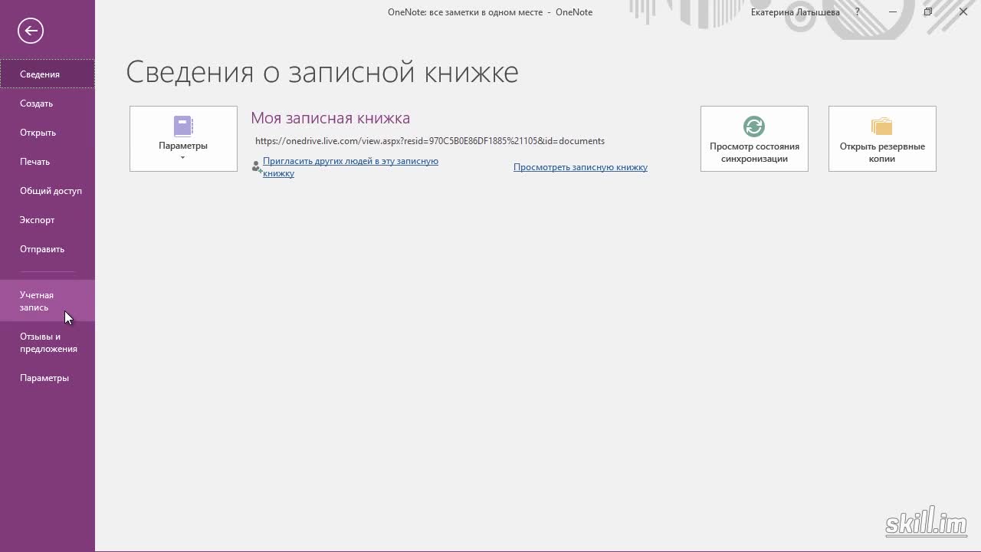Click the Моя записная книжка title
The width and height of the screenshot is (981, 552).
pos(330,118)
